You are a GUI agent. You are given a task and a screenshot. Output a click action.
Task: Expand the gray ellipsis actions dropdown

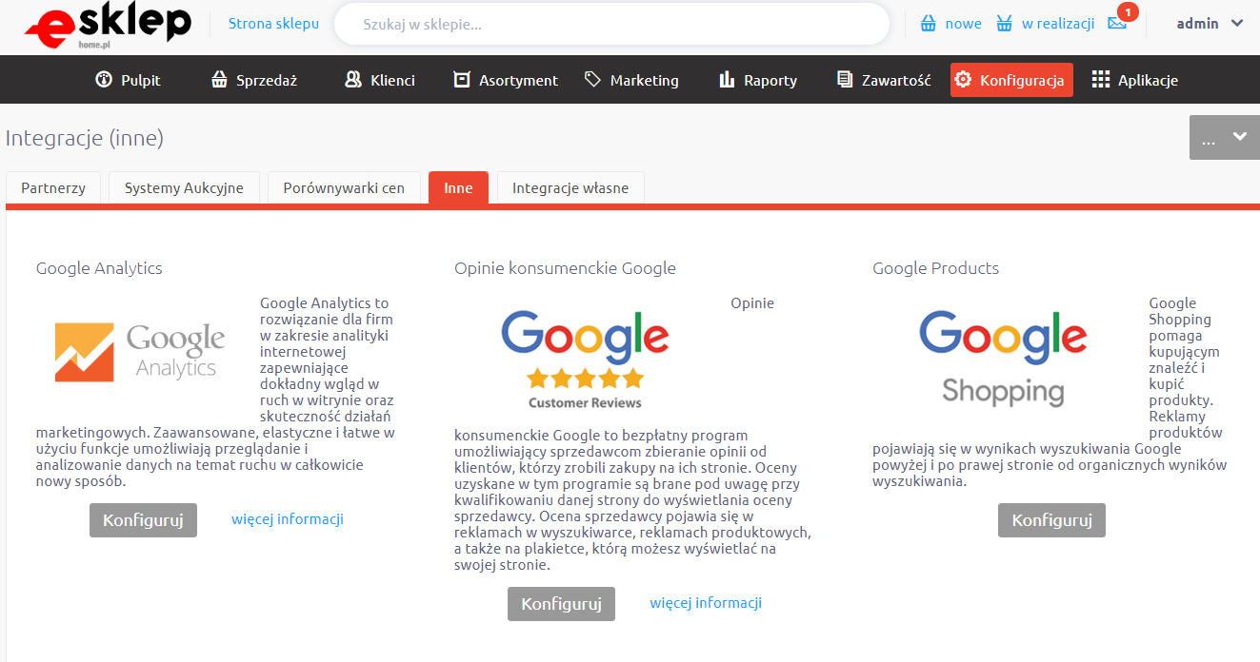tap(1225, 138)
